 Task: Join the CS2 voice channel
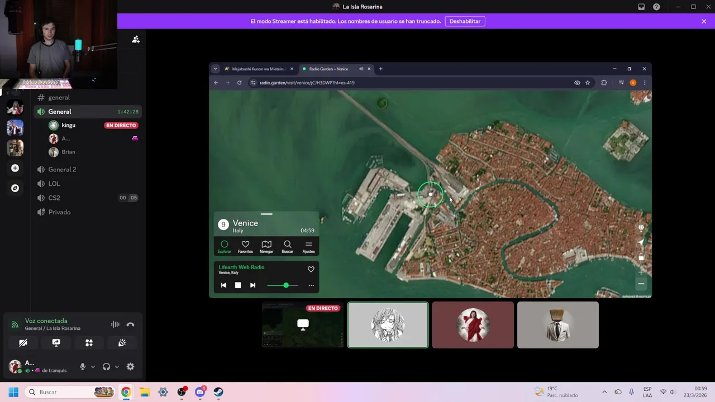(x=88, y=198)
